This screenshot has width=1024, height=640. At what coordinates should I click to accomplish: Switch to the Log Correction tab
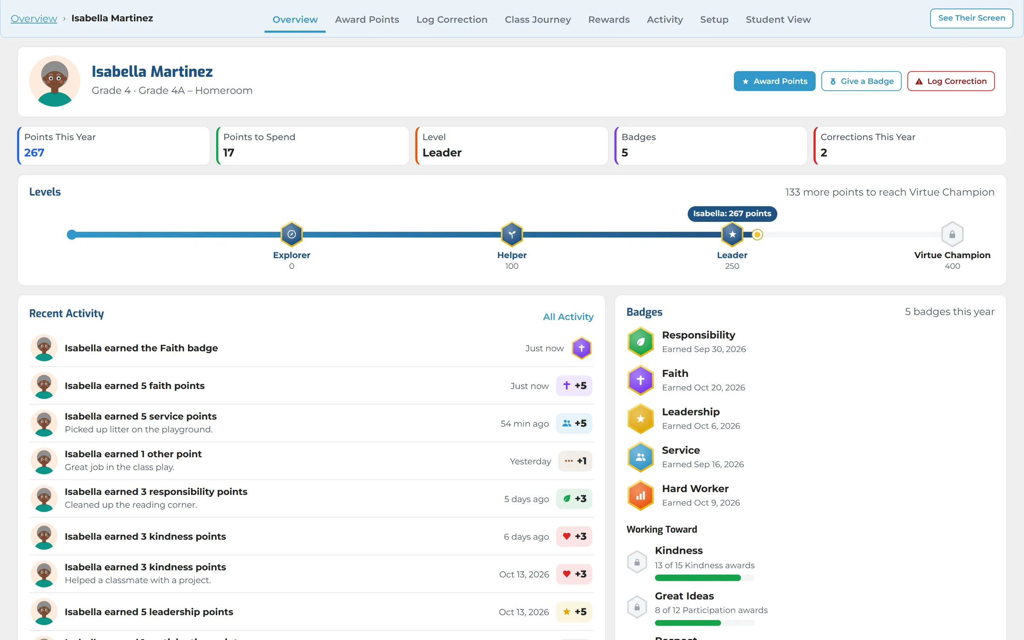coord(452,20)
